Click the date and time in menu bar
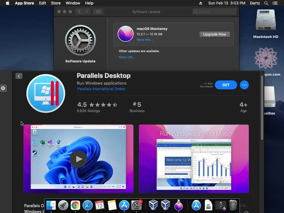This screenshot has height=213, width=284. click(x=227, y=3)
